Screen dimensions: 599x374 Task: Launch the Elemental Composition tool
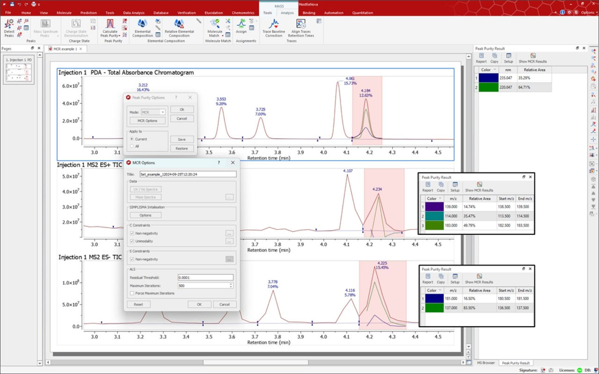[x=143, y=28]
